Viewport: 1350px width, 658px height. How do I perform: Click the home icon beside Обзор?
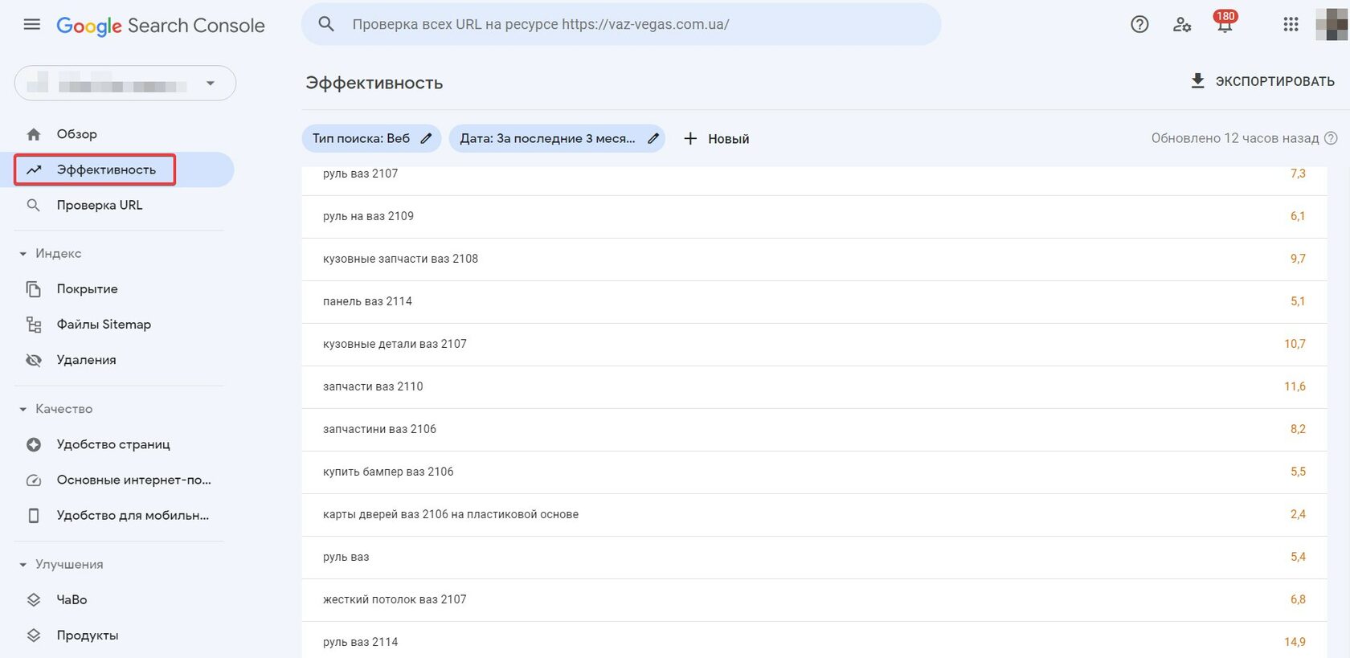pos(34,134)
